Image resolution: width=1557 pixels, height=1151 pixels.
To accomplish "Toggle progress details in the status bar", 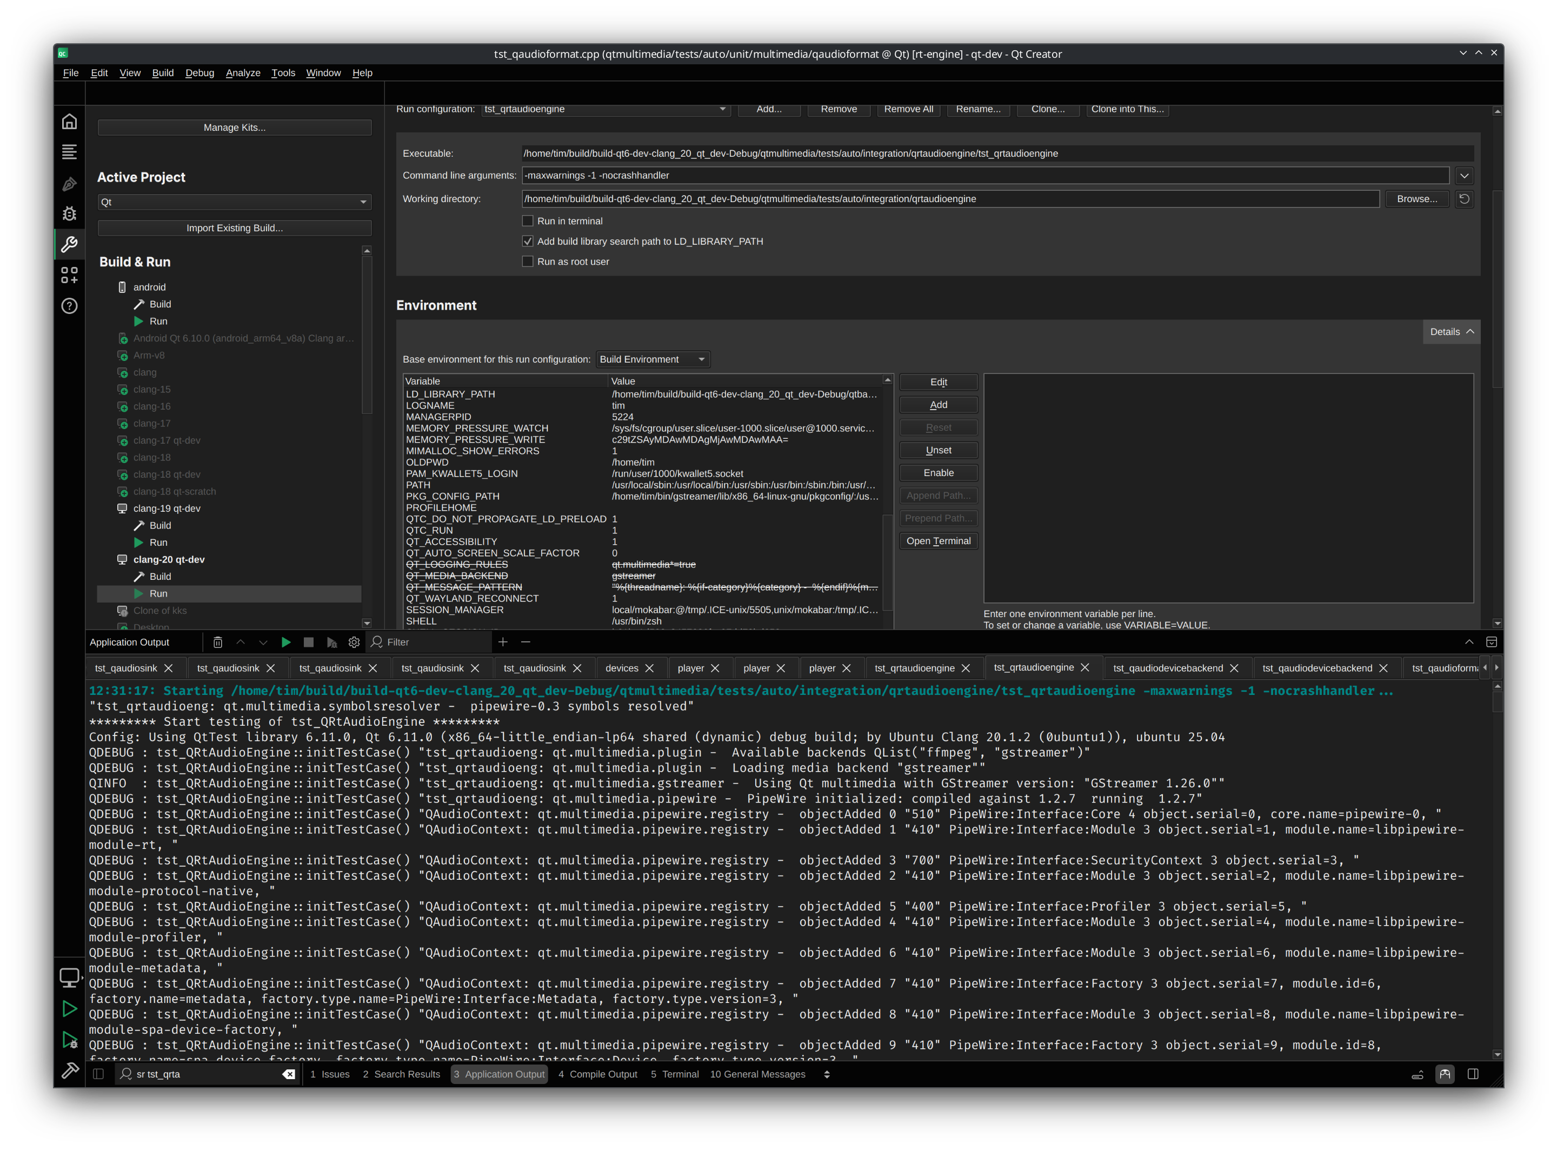I will click(x=1417, y=1074).
